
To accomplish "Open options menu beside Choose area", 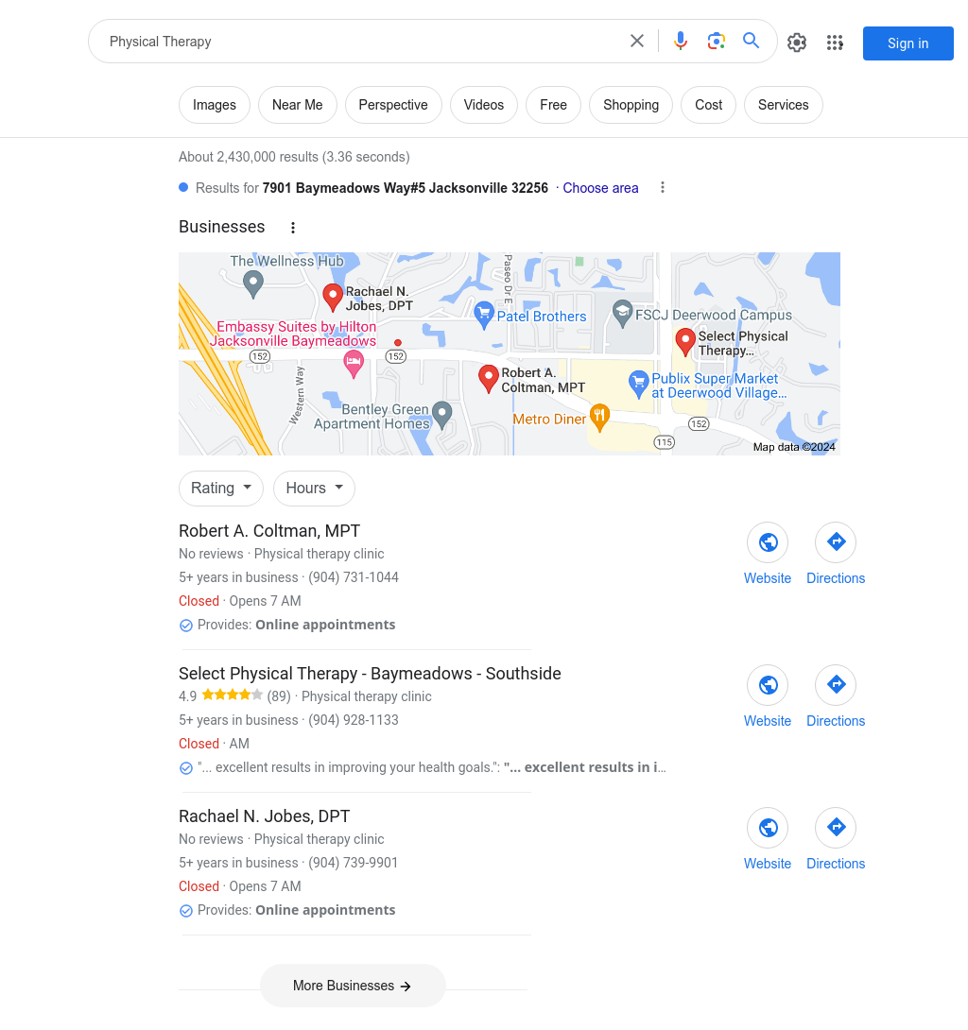I will coord(663,188).
